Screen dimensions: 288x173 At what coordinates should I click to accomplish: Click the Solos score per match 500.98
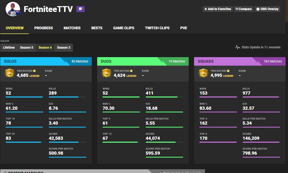point(56,153)
